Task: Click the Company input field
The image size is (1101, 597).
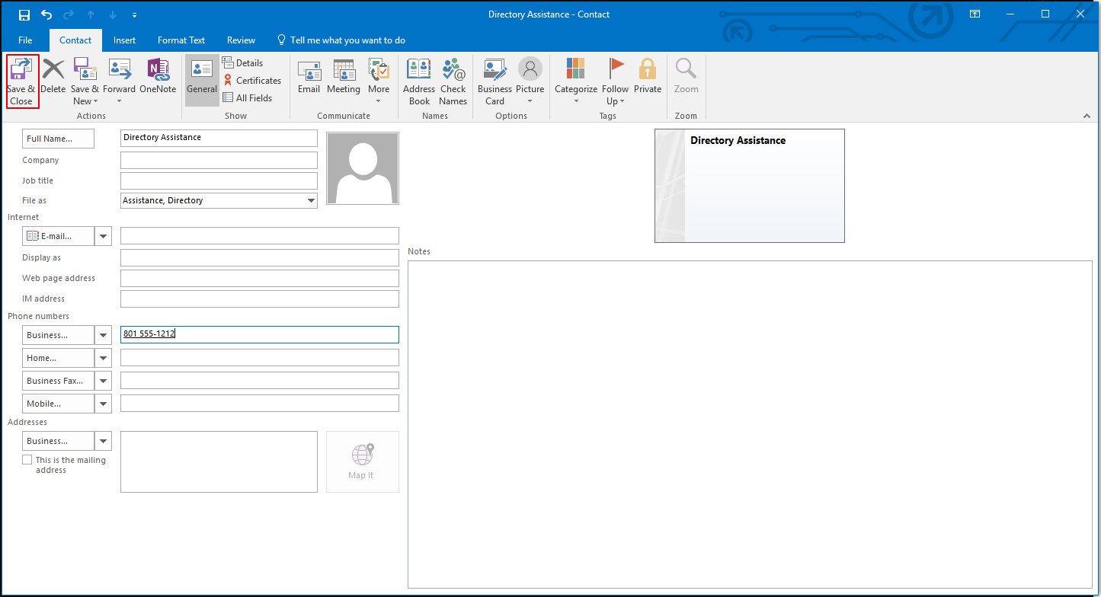Action: click(219, 160)
